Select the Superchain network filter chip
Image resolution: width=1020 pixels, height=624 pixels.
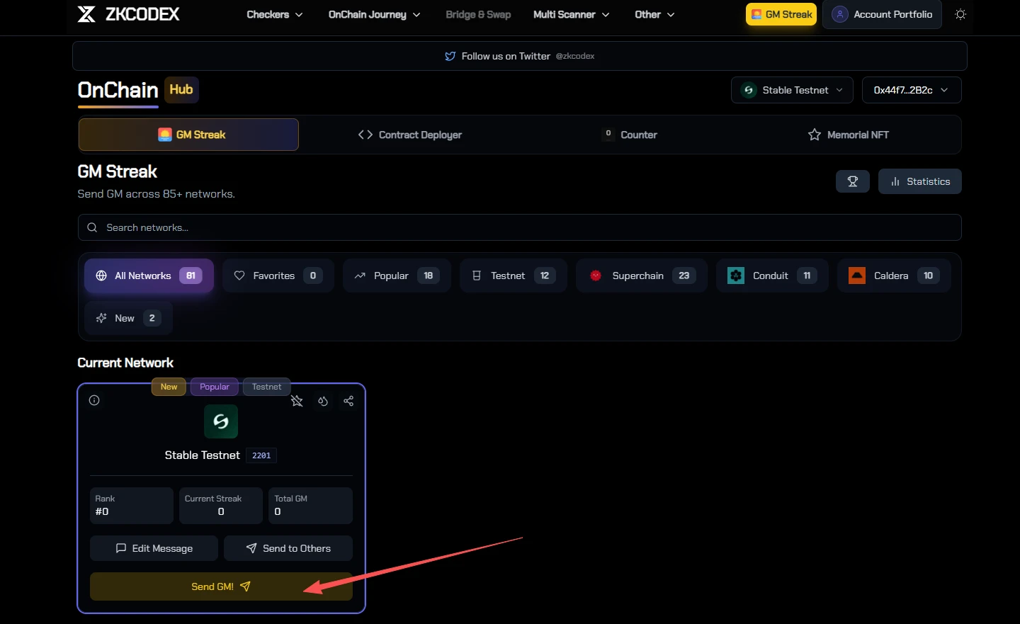641,276
